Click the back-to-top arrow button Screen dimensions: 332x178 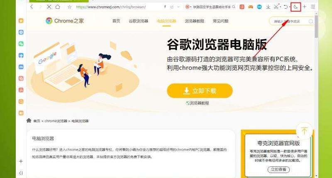(x=304, y=131)
